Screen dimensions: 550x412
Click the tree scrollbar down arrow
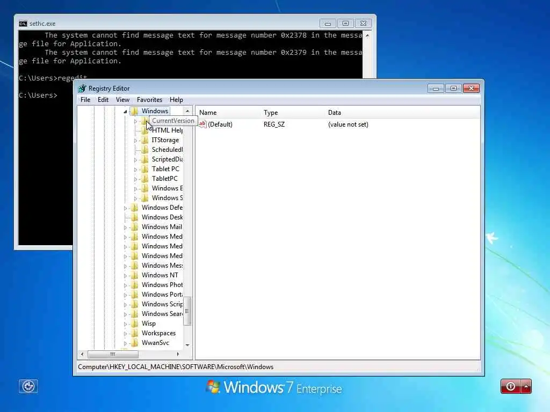tap(187, 345)
